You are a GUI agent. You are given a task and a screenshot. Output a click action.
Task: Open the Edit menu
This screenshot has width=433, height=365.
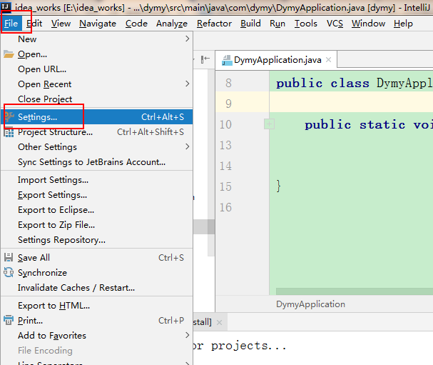34,24
